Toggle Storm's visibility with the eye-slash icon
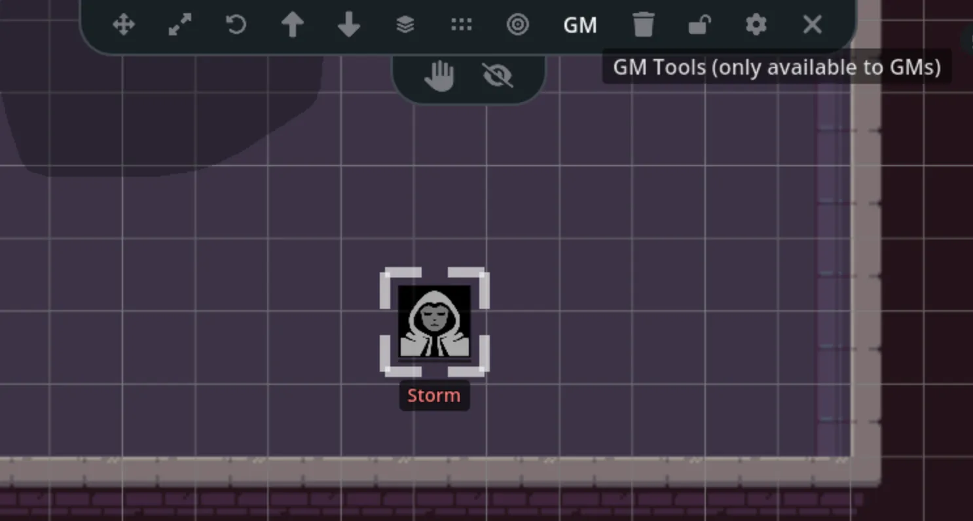This screenshot has height=521, width=973. [498, 74]
